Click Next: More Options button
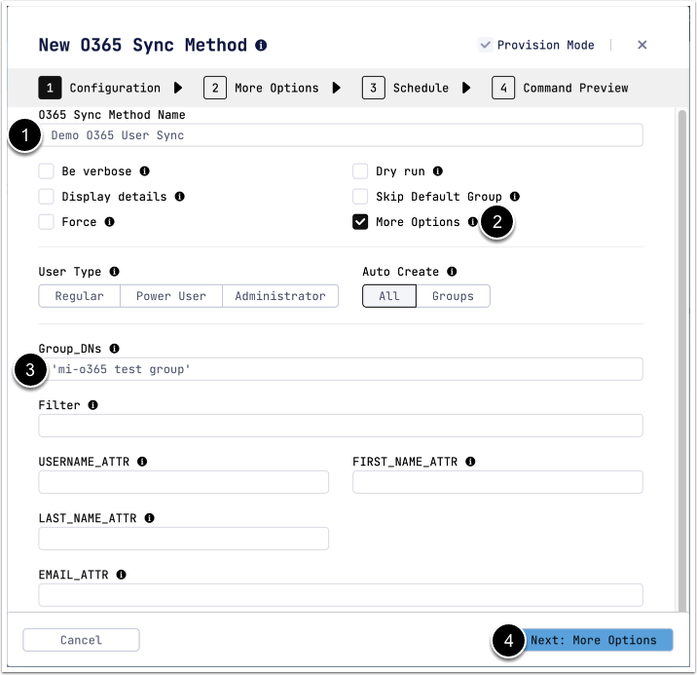 coord(594,640)
